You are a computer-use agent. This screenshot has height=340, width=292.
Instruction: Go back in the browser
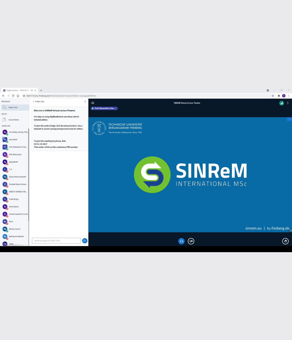[3, 96]
